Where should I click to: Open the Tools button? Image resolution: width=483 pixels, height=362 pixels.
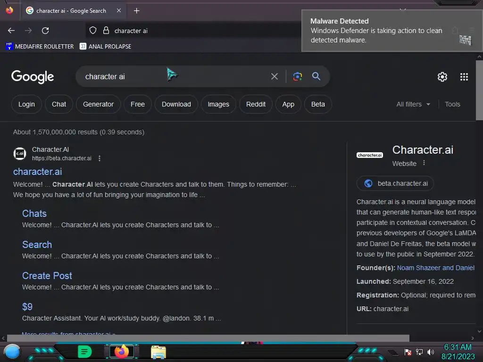pyautogui.click(x=452, y=104)
